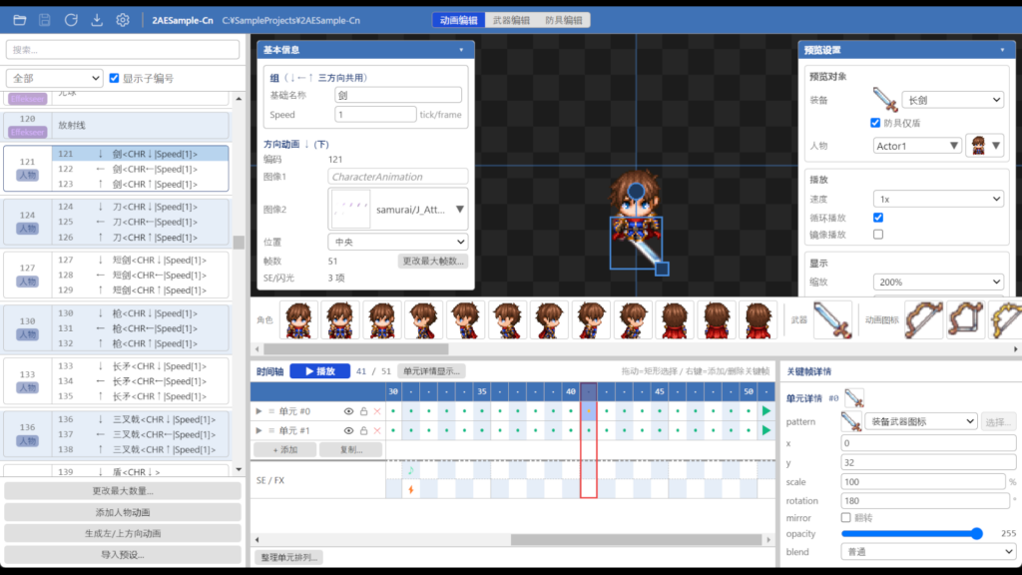
Task: Select animation 122 剑<CHR←|Speed[1]> row
Action: pyautogui.click(x=141, y=169)
